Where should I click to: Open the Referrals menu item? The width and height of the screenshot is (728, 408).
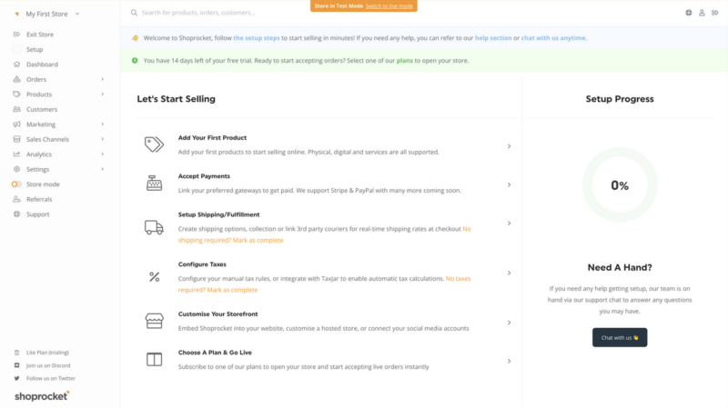pos(39,199)
